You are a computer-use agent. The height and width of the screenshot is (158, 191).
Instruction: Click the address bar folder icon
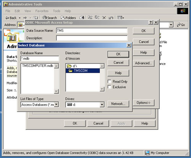click(x=20, y=25)
